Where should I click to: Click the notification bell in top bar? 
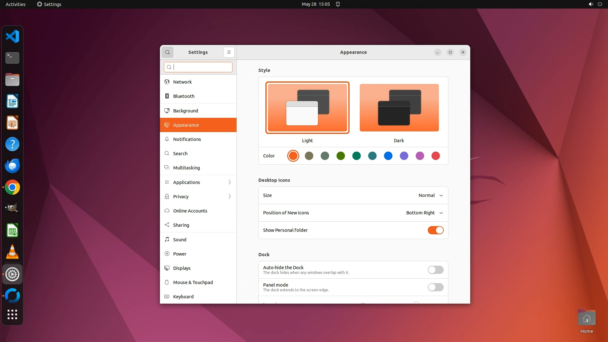click(338, 4)
